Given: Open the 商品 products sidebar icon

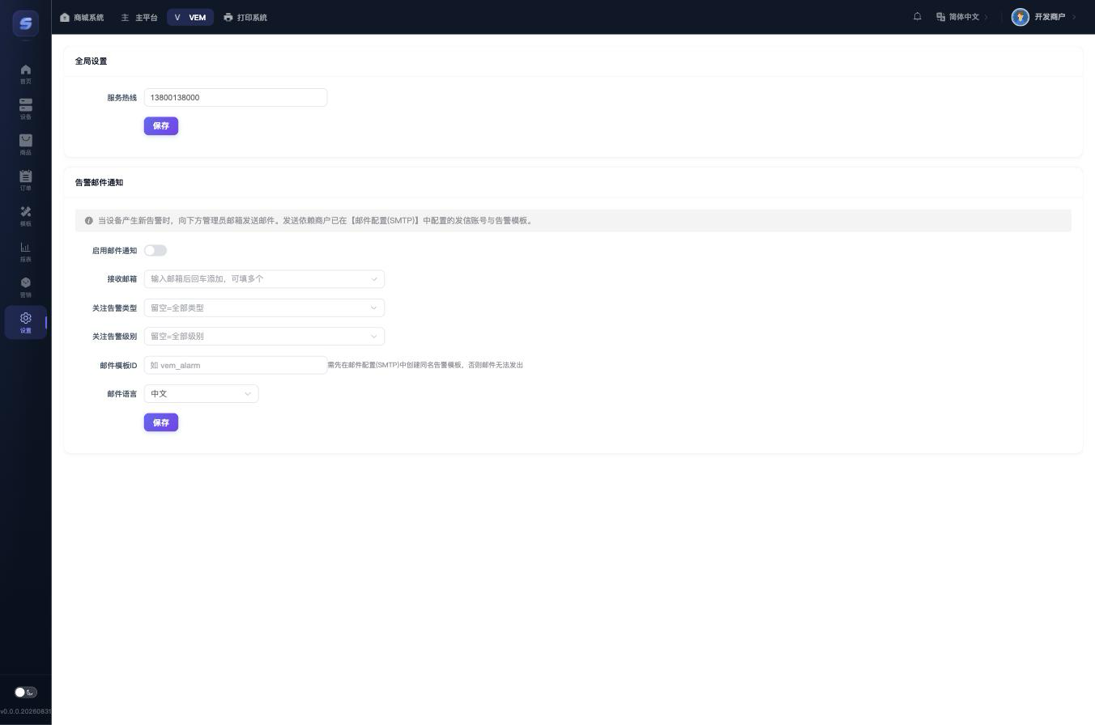Looking at the screenshot, I should click(25, 145).
